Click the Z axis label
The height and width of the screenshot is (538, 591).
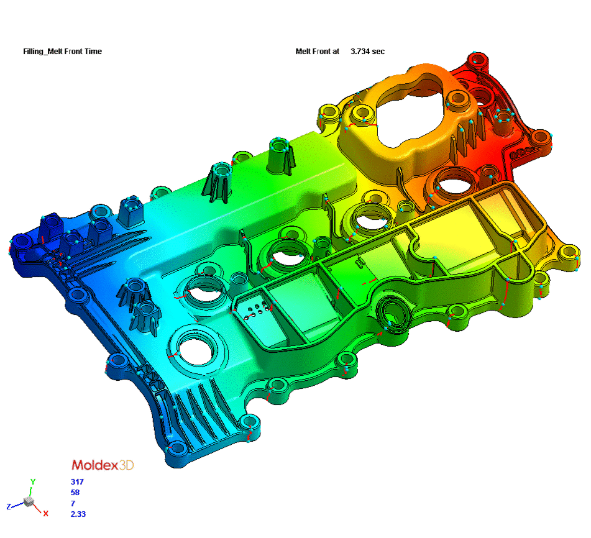(9, 506)
